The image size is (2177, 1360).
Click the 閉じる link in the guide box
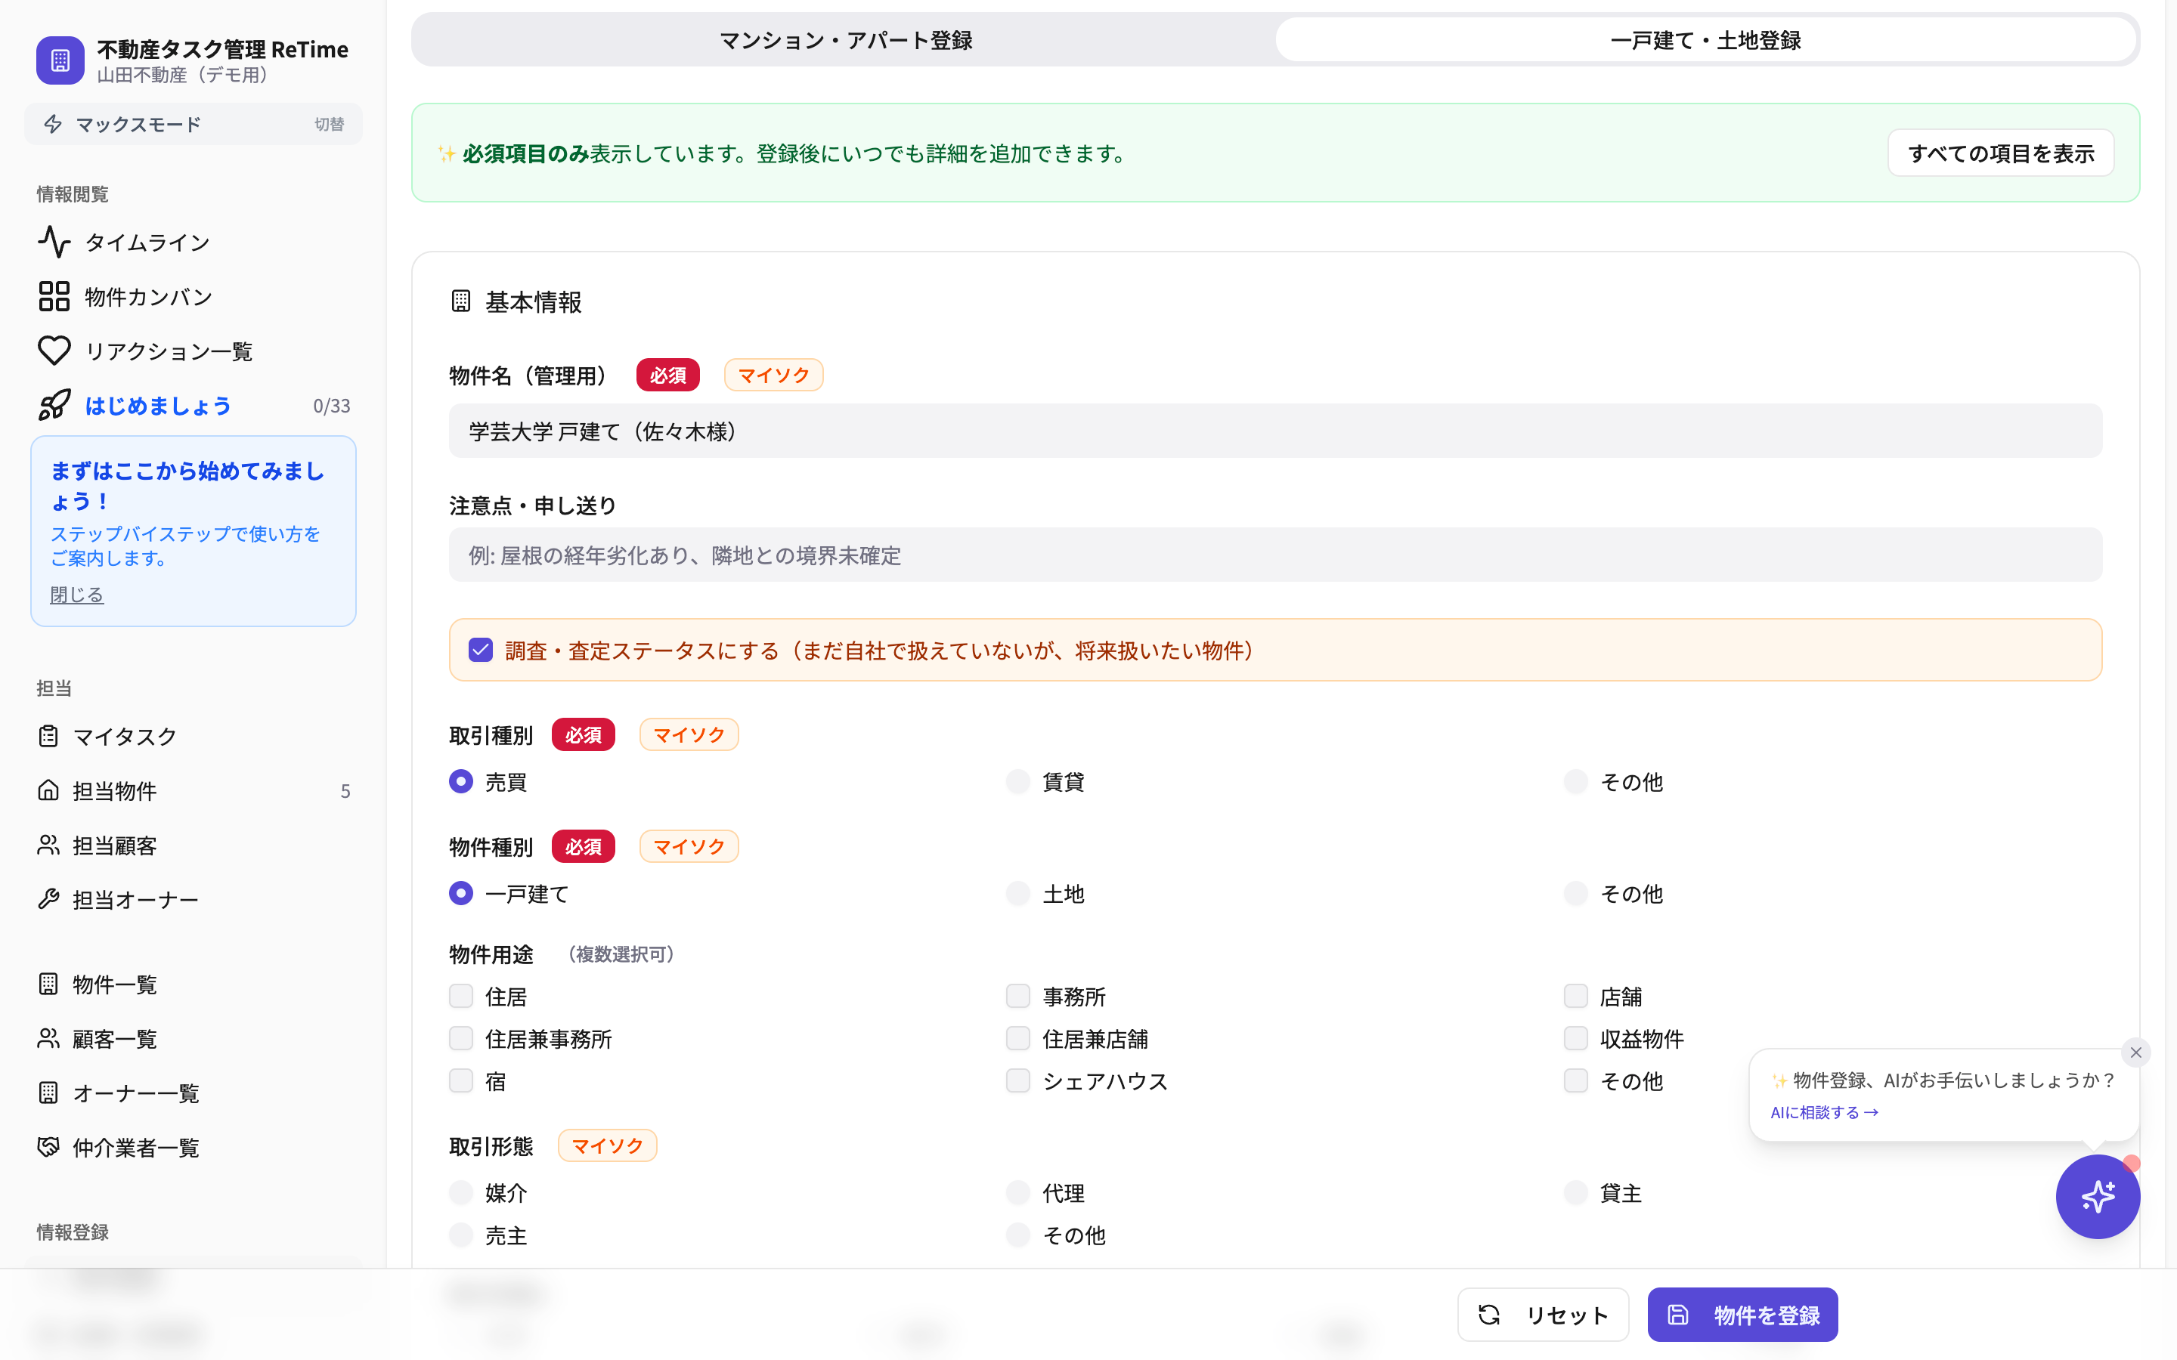pyautogui.click(x=76, y=595)
